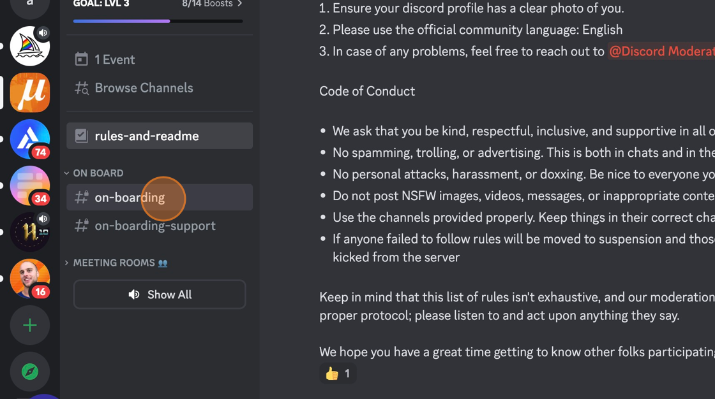This screenshot has width=715, height=399.
Task: Click the @Discord Moderator mention
Action: click(661, 52)
